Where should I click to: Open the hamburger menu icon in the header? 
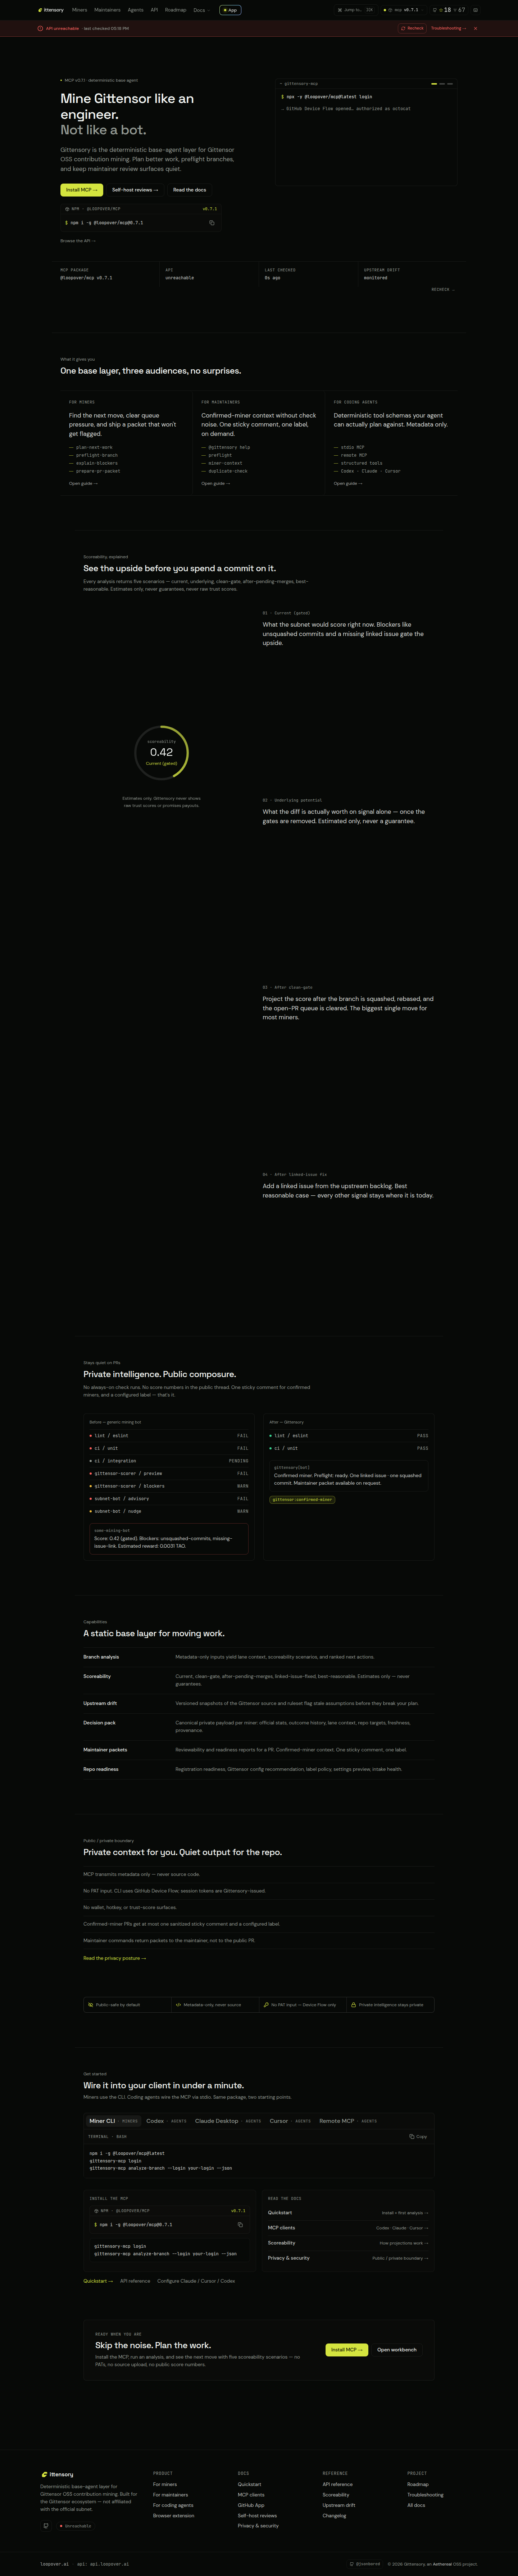tap(475, 10)
